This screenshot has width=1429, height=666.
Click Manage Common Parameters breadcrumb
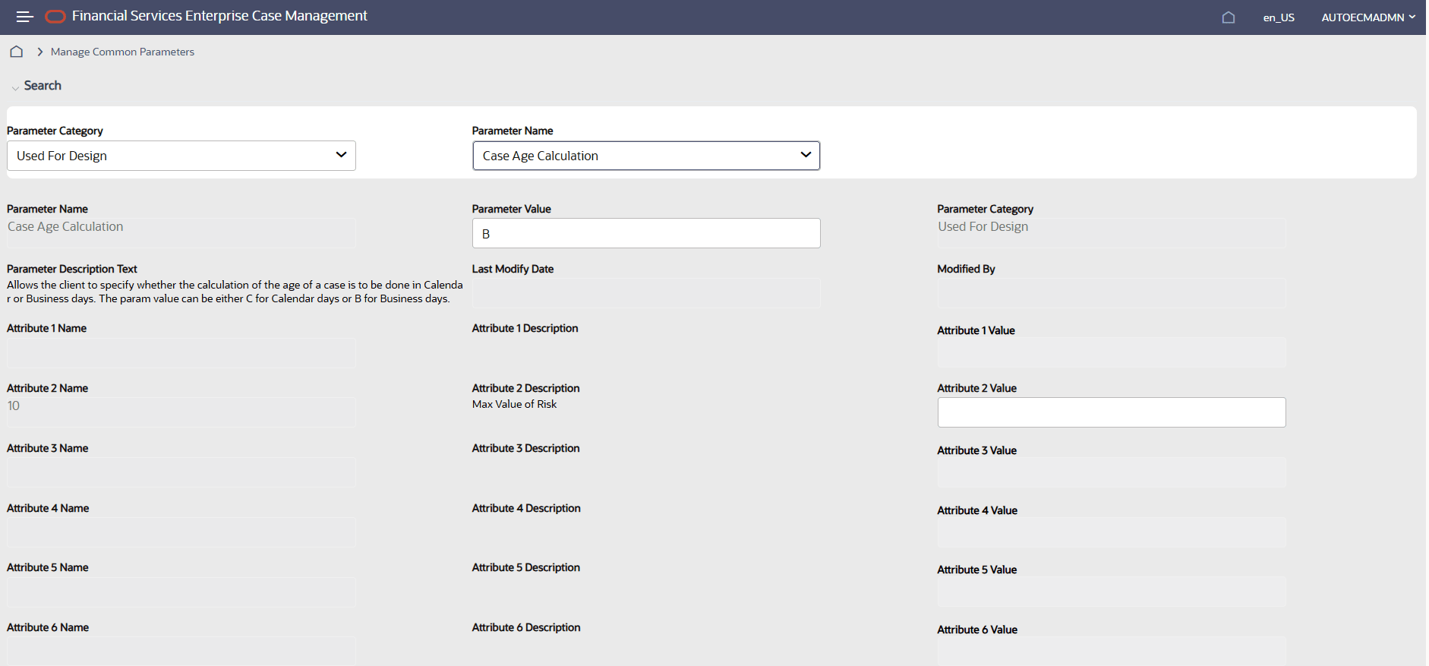click(122, 52)
